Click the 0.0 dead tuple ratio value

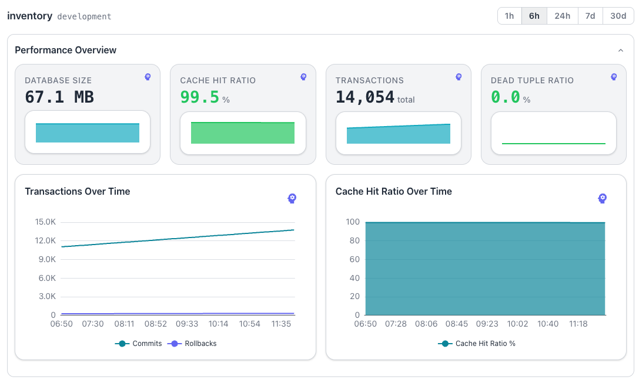506,97
